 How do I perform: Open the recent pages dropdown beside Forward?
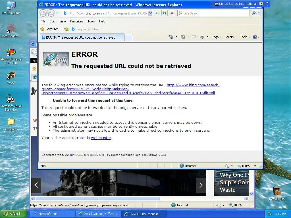[57, 13]
